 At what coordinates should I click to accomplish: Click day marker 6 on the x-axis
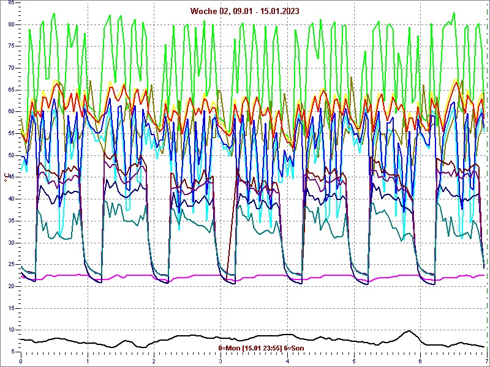[x=420, y=361]
